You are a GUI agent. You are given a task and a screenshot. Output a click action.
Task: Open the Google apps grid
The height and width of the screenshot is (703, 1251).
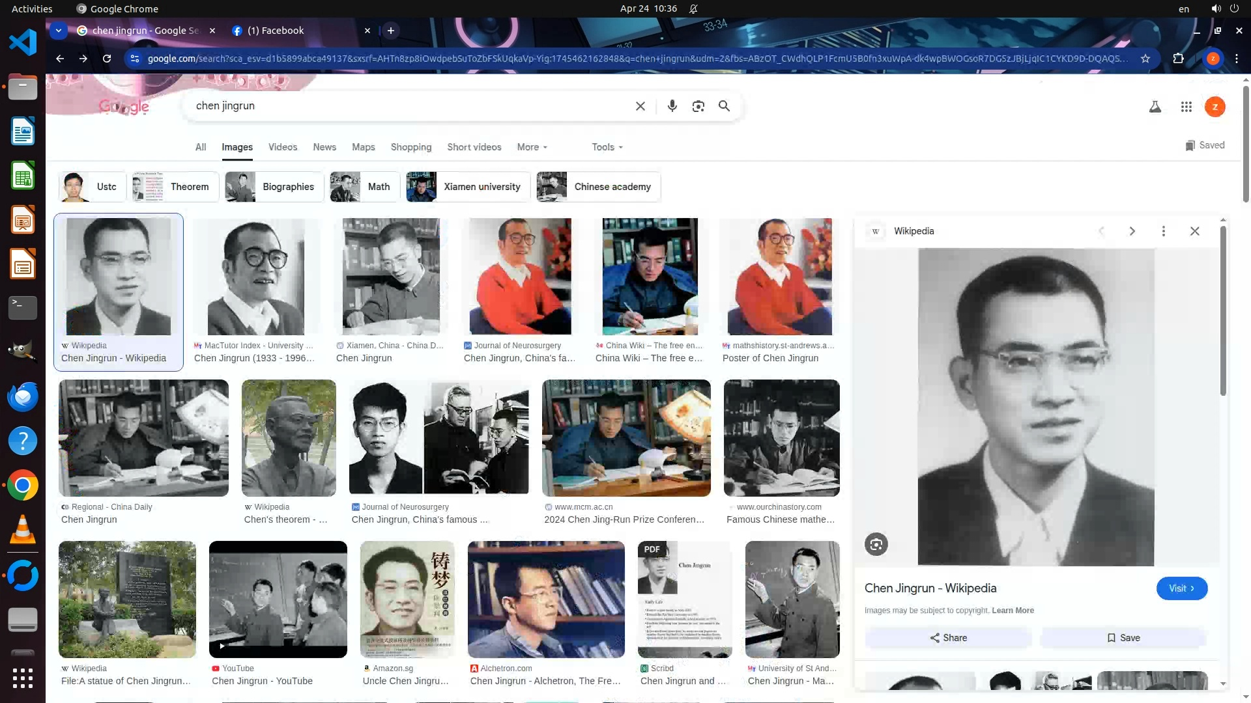tap(1186, 107)
